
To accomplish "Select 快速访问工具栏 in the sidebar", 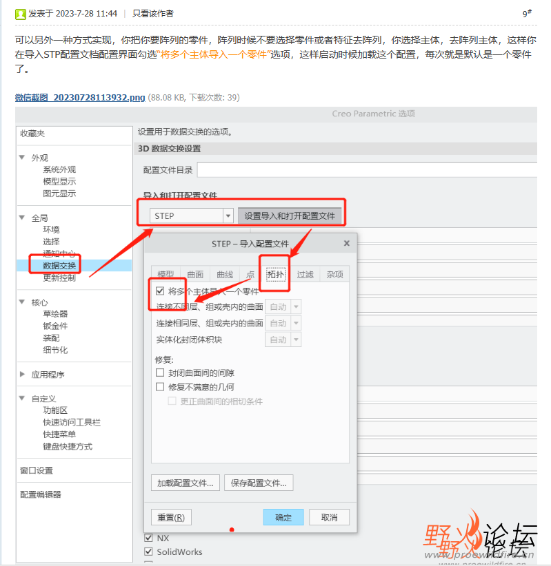I will 72,422.
